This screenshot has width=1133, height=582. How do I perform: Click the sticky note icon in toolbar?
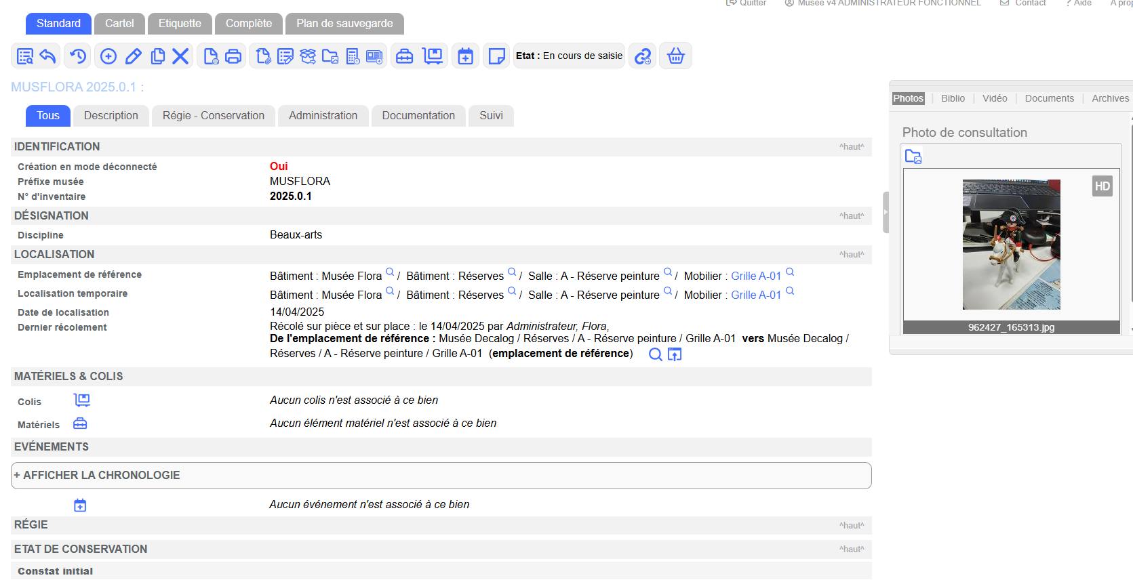coord(496,56)
